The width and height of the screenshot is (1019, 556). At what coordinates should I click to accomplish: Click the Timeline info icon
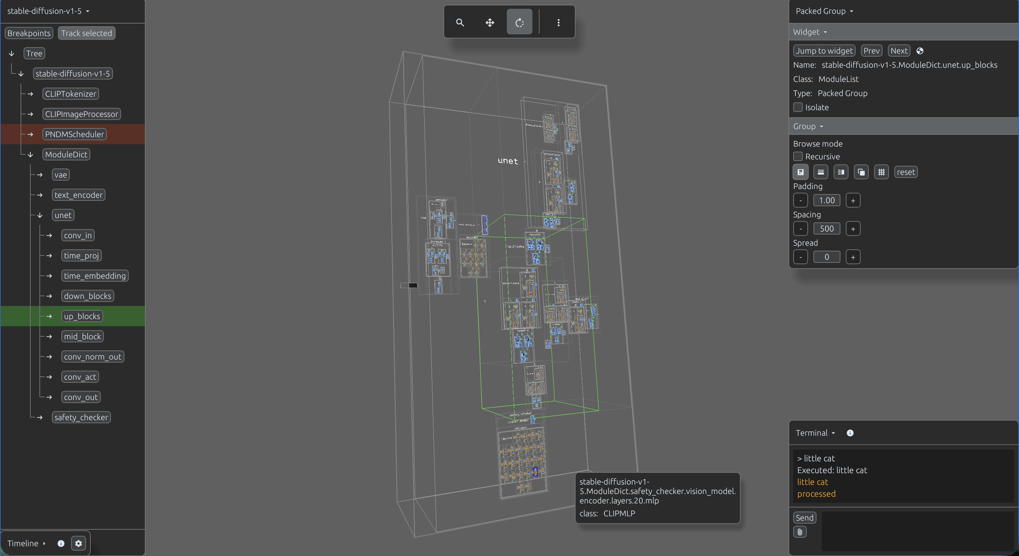point(61,543)
